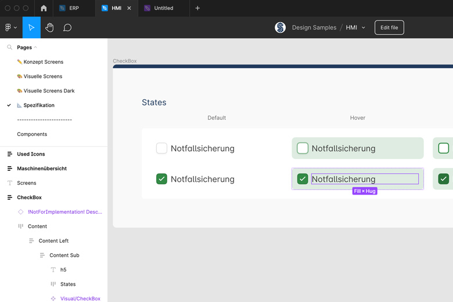Go to the home icon
This screenshot has width=453, height=302.
[44, 8]
